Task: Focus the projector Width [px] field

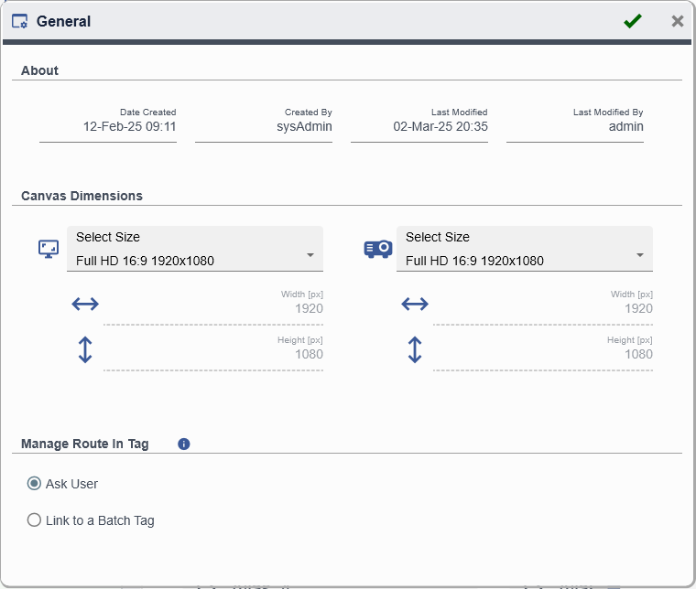Action: coord(543,308)
